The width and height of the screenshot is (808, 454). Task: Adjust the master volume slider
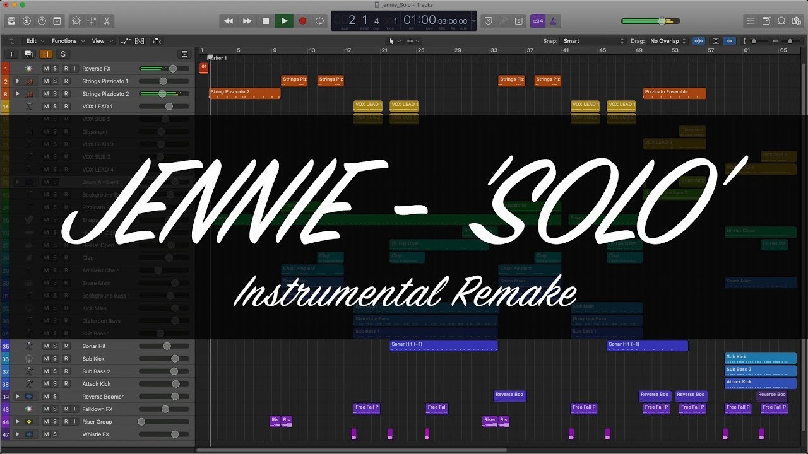tap(650, 21)
